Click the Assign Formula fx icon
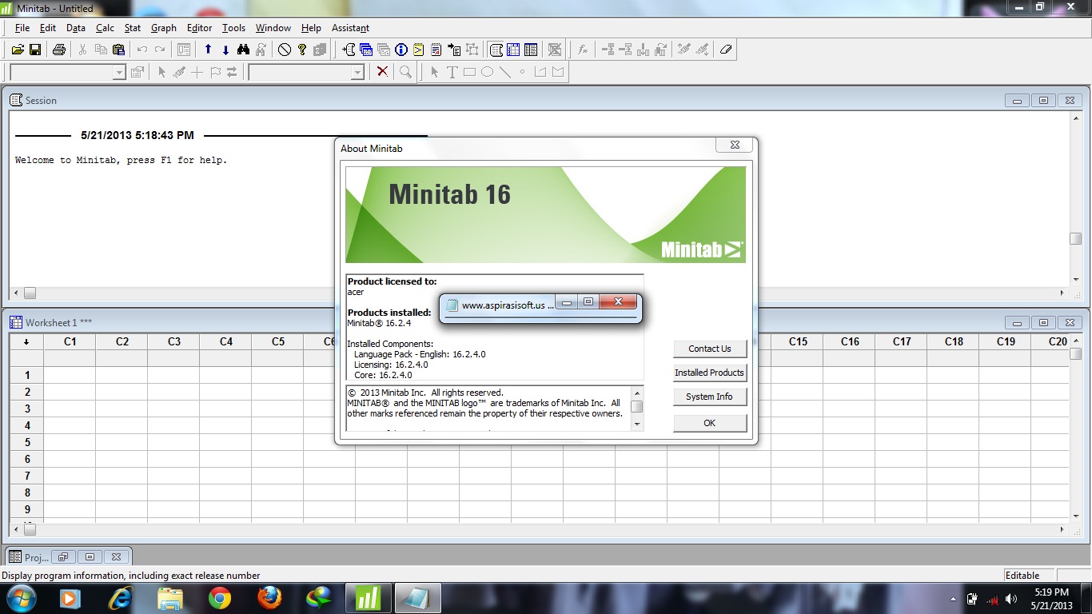 tap(583, 50)
